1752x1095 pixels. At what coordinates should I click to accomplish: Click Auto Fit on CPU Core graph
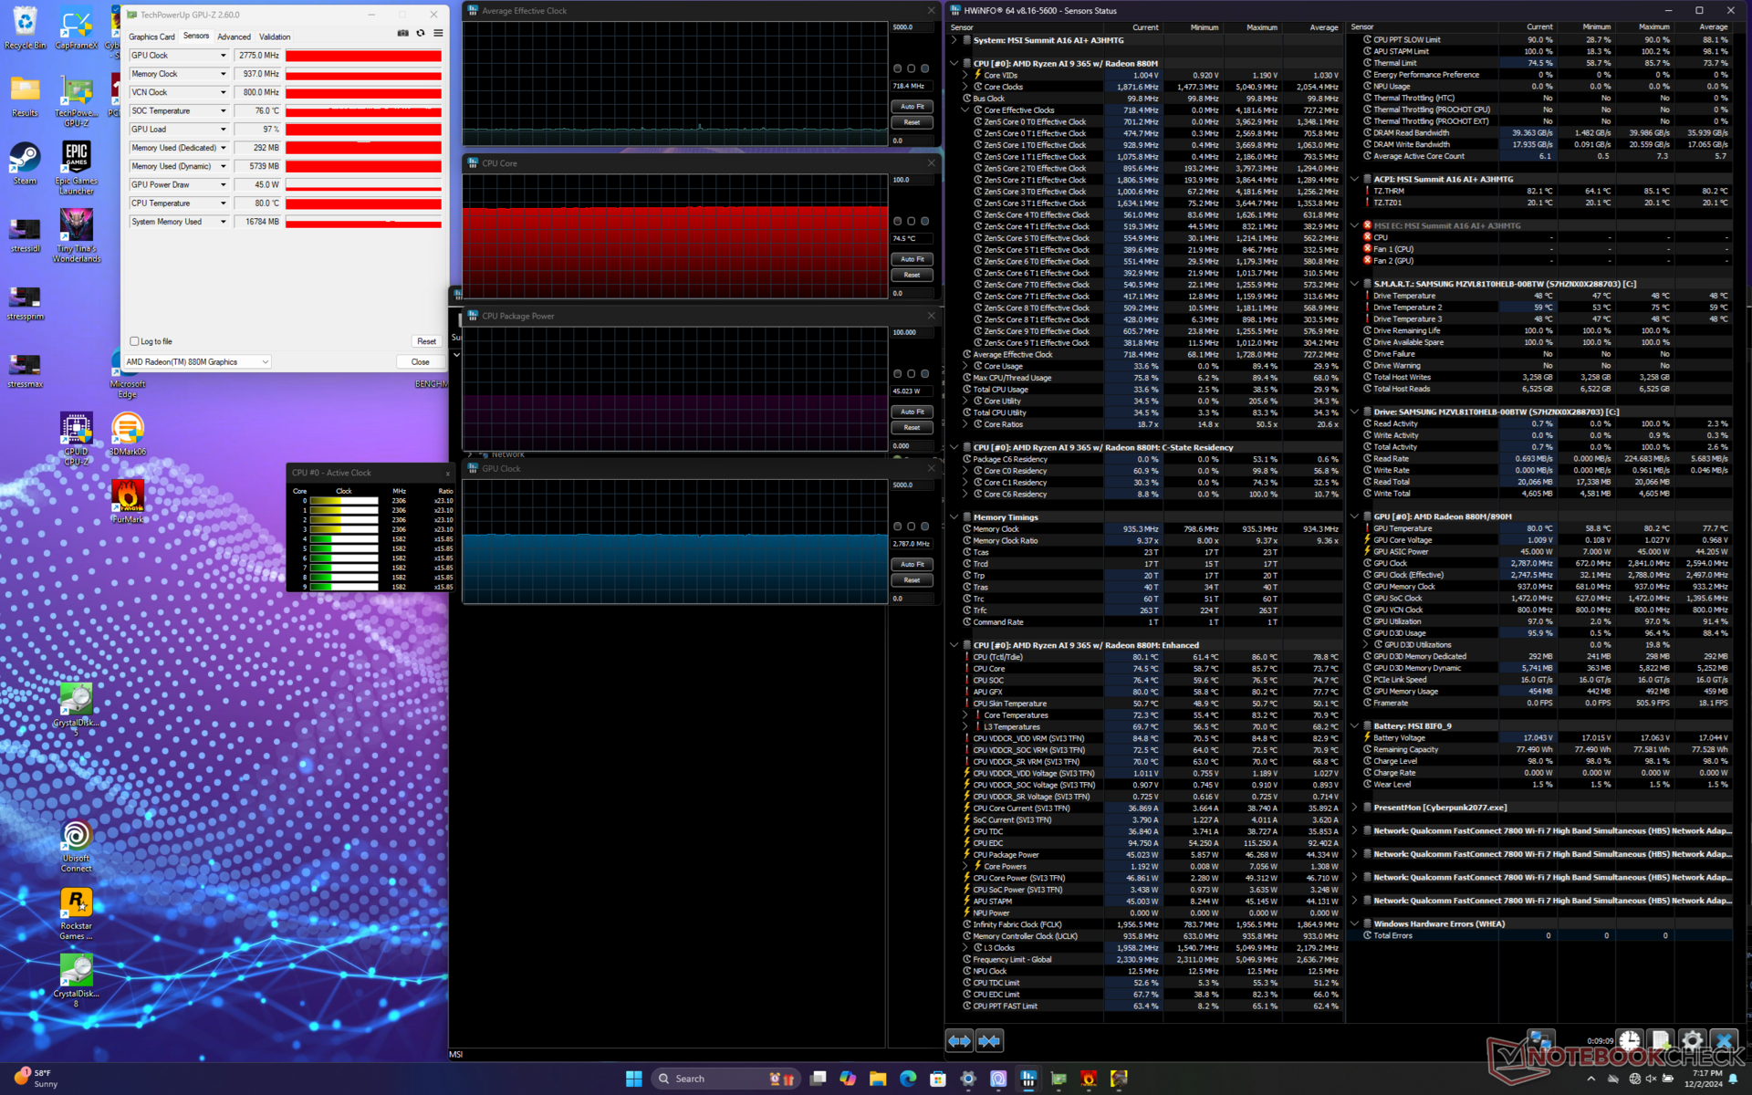coord(912,259)
